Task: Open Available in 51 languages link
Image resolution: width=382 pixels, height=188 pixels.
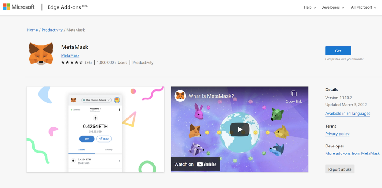Action: click(348, 113)
